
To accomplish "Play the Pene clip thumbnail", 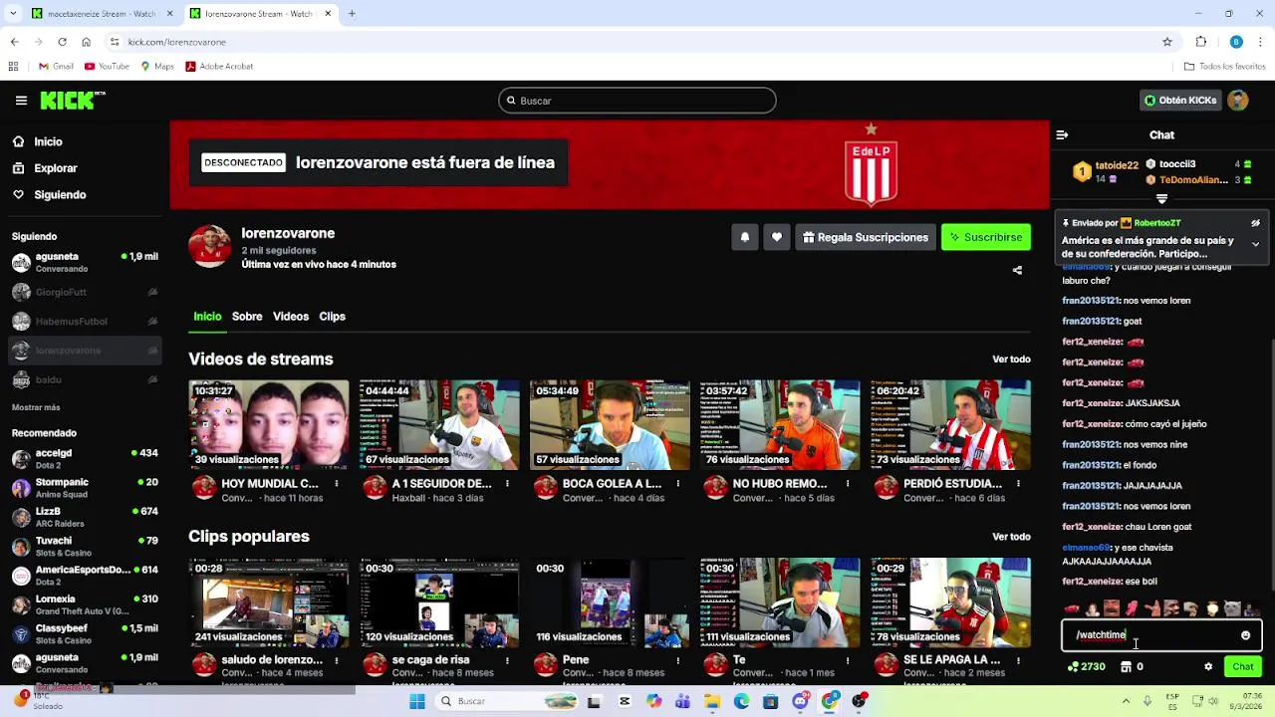I will coord(610,602).
